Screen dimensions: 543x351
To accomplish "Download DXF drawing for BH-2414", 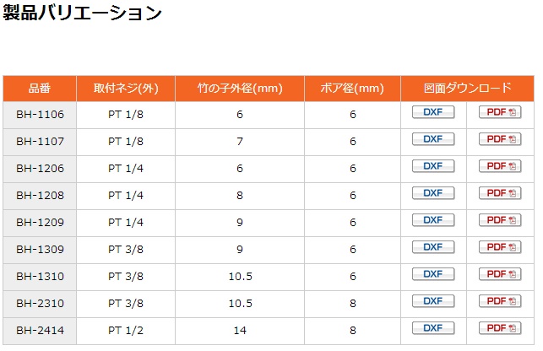I will (x=432, y=328).
